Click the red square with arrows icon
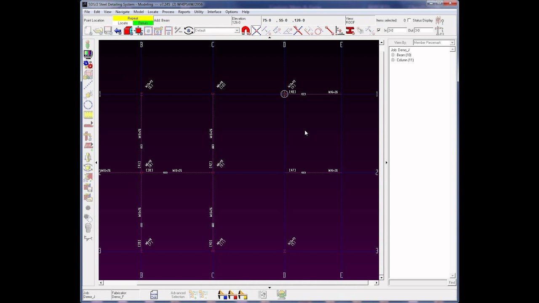This screenshot has width=539, height=303. [x=138, y=31]
